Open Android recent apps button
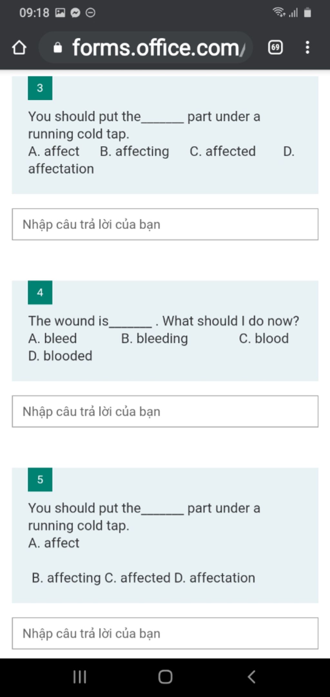This screenshot has height=697, width=330. coord(80,677)
